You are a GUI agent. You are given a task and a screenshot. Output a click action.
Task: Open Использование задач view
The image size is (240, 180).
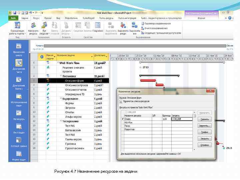click(19, 100)
